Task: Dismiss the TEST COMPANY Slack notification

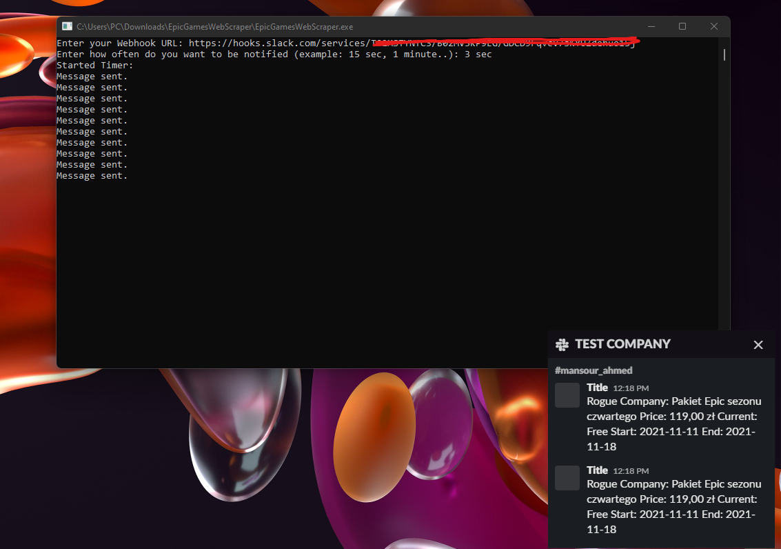Action: pos(758,345)
